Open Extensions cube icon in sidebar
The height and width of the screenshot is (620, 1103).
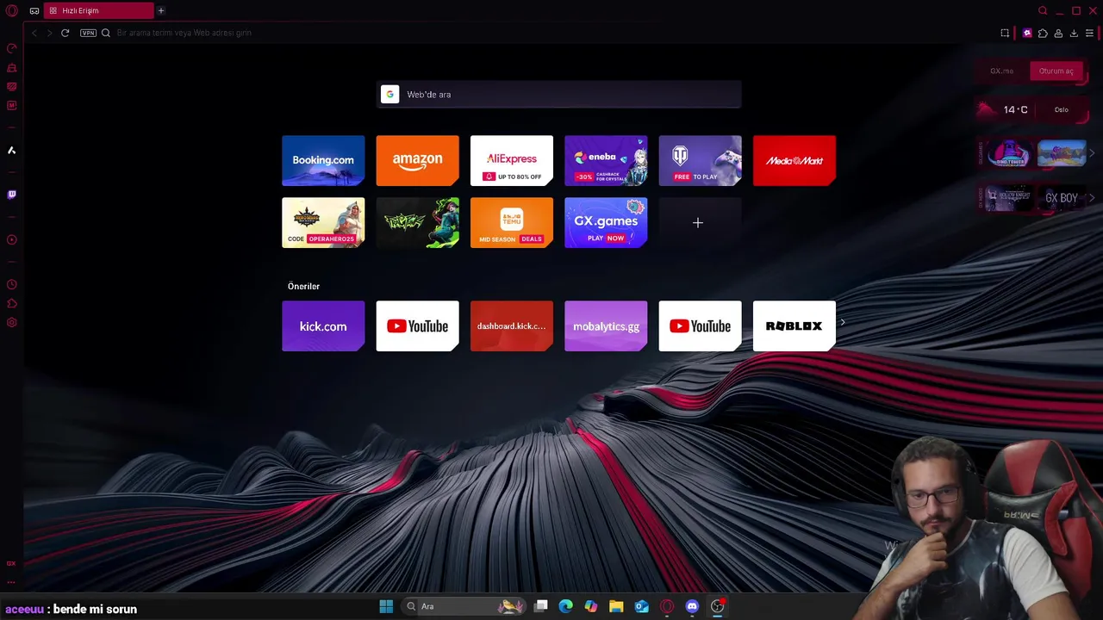[12, 303]
